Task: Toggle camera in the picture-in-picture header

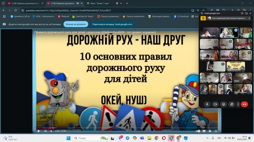Action: 242,13
